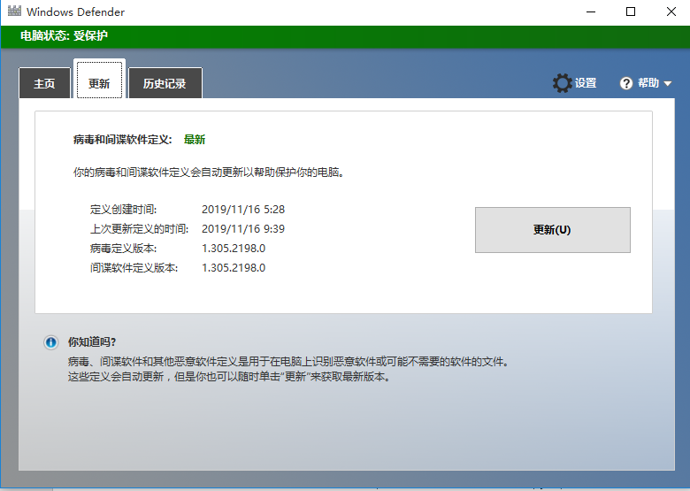Click the green 最新 status text

[x=195, y=140]
